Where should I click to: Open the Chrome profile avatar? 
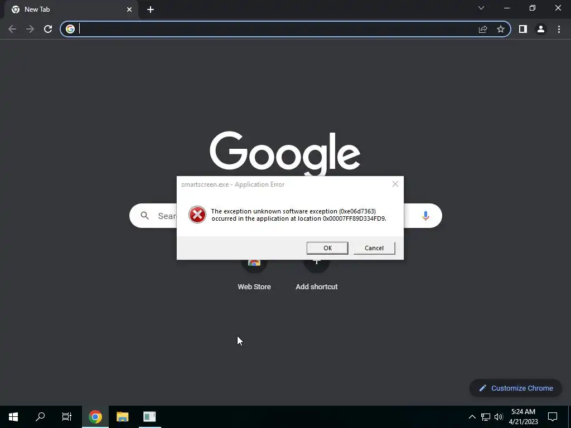tap(541, 29)
